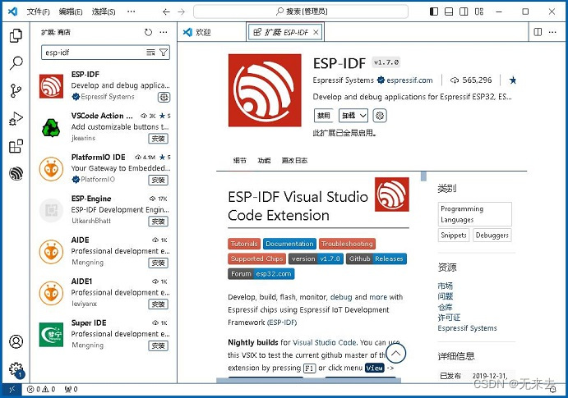Install ESP-Engine extension
The height and width of the screenshot is (398, 568).
coord(159,222)
